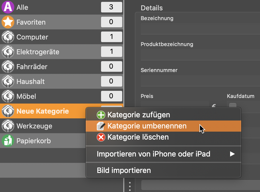
Task: Click the orange Favoriten star icon
Action: [8, 22]
